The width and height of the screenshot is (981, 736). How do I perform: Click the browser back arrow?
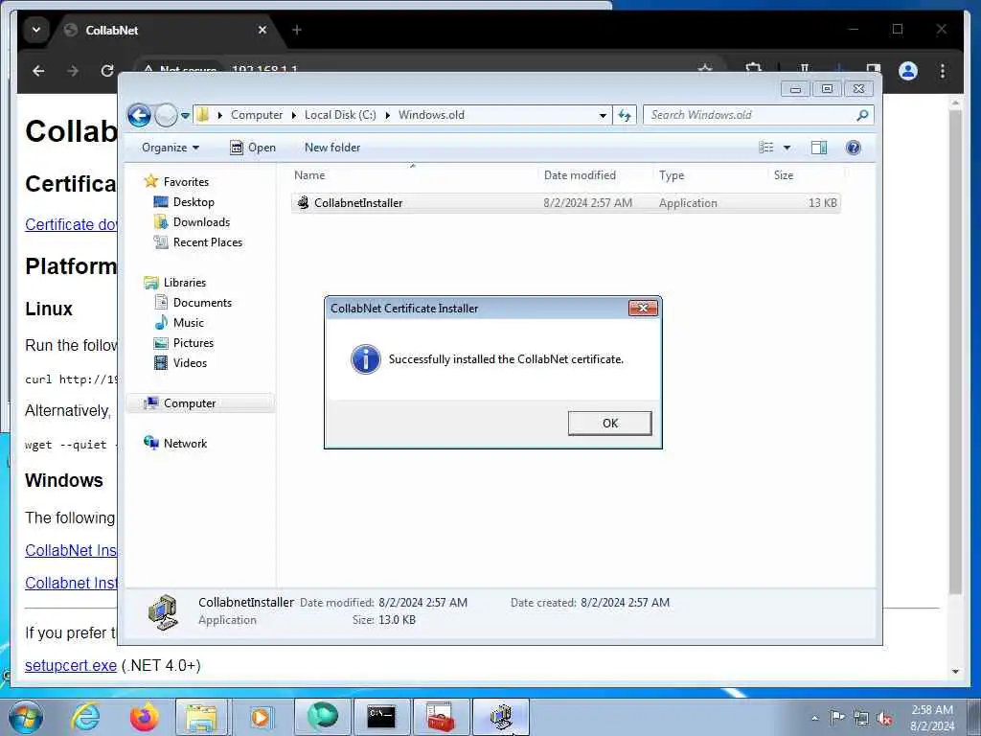tap(38, 71)
